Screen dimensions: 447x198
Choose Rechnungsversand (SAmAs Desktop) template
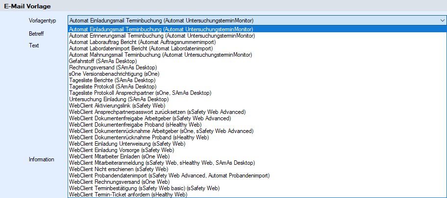[x=257, y=67]
